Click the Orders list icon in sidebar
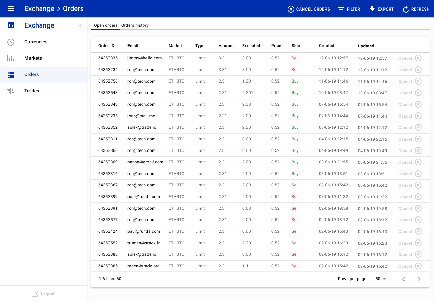The image size is (434, 302). point(11,75)
